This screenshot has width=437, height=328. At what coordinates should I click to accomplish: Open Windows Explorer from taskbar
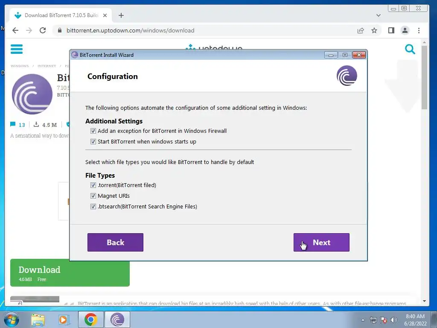[38, 319]
